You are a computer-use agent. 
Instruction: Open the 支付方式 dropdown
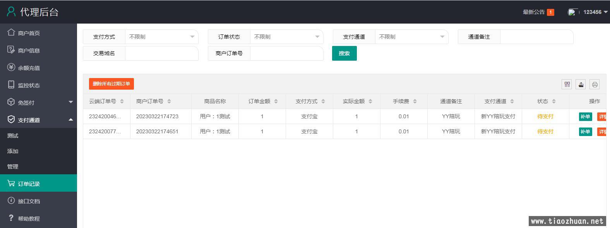tap(161, 37)
